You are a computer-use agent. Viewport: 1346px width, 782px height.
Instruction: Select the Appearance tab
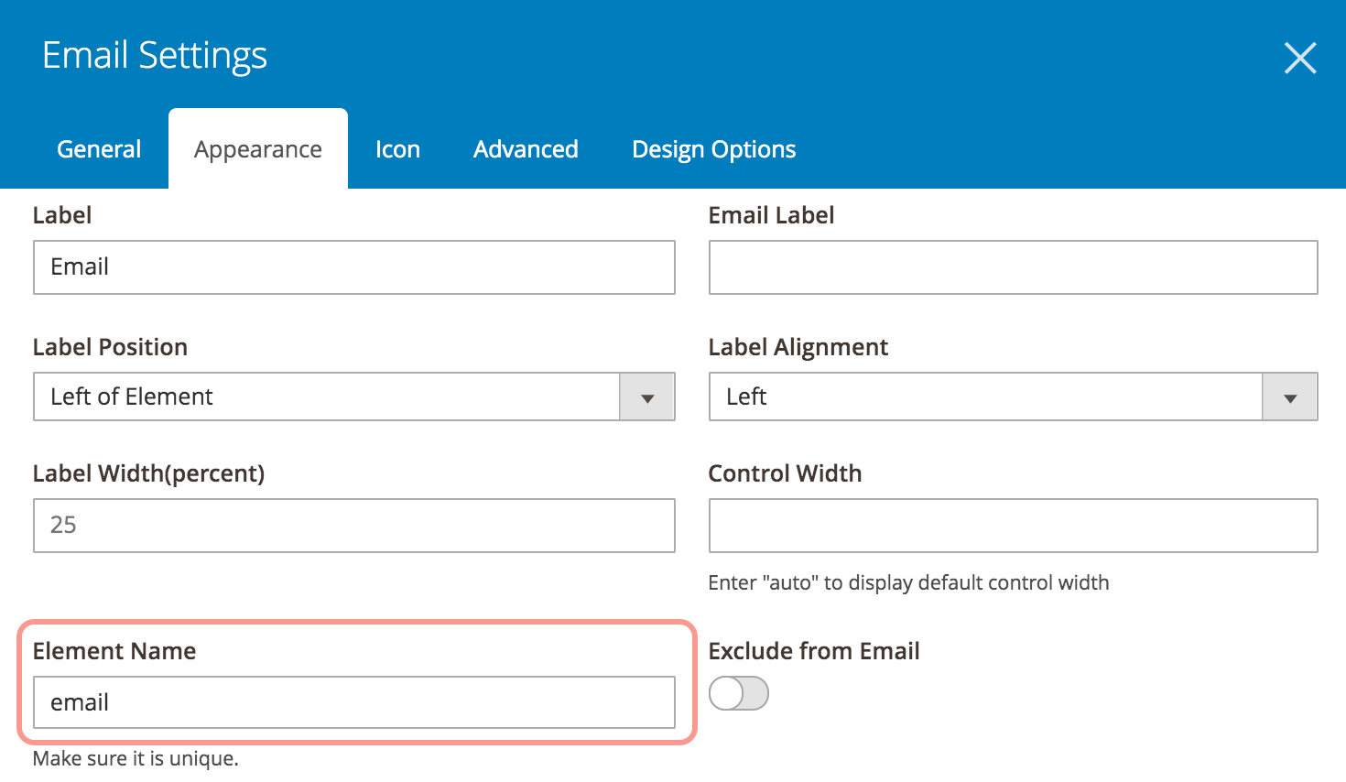(x=258, y=149)
